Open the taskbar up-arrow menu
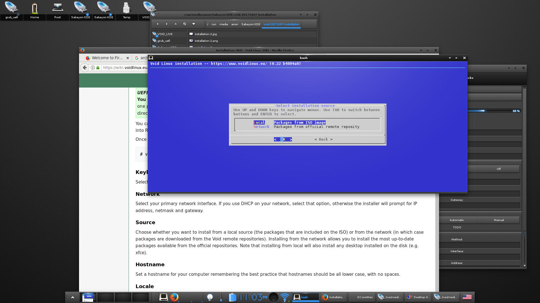Screen dimensions: 540x303 click(73, 297)
